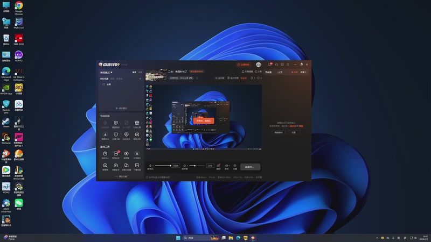Image resolution: width=431 pixels, height=242 pixels.
Task: Open the 场景切换器 tool icon
Action: [x=126, y=166]
